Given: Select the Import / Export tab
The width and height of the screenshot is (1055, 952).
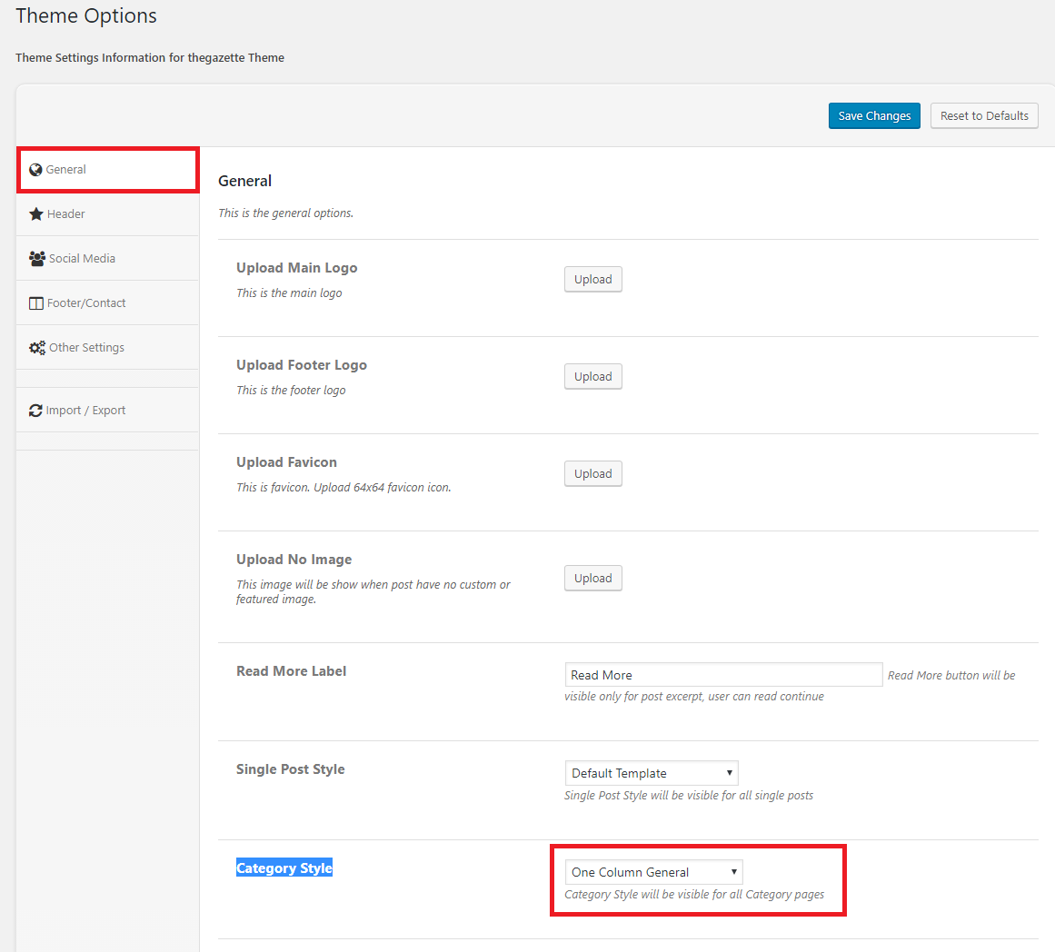Looking at the screenshot, I should 85,411.
